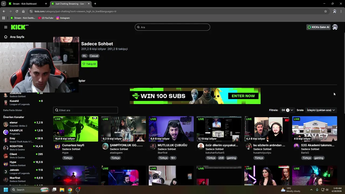Open the İzleyici (çoktan aza) sort dropdown
The height and width of the screenshot is (194, 345).
pos(321,110)
